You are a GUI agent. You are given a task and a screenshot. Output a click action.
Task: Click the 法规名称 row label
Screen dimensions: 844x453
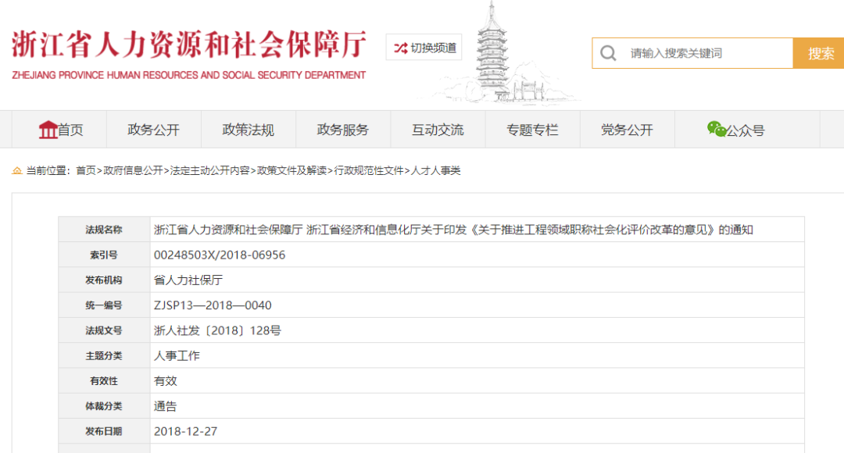pyautogui.click(x=104, y=230)
